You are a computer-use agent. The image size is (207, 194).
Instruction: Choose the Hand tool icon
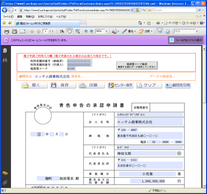tap(69, 31)
